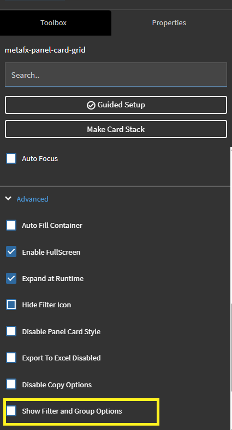
Task: Collapse the Advanced section chevron
Action: click(8, 198)
